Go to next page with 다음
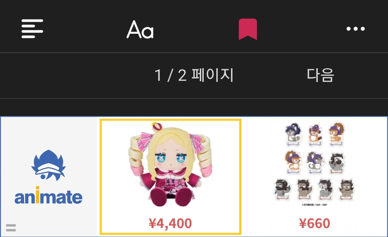The image size is (388, 237). coord(320,75)
